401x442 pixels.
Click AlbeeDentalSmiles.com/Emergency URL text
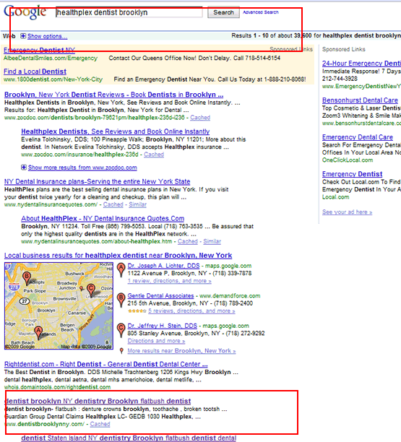(x=51, y=58)
